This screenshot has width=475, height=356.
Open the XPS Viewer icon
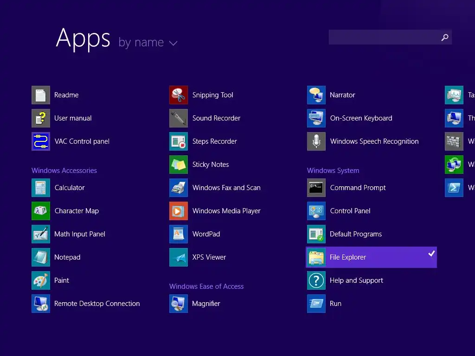click(x=179, y=257)
